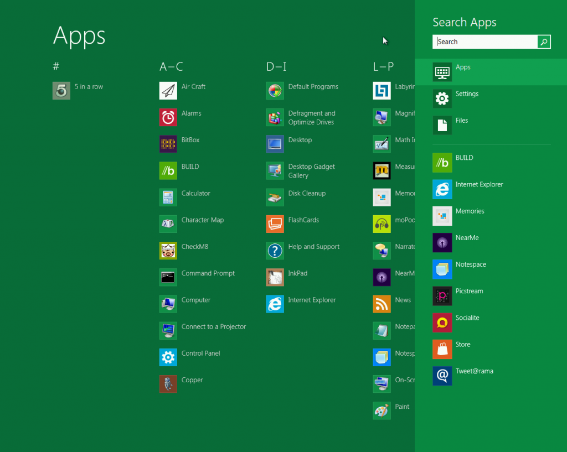This screenshot has height=452, width=567.
Task: Open Default Programs icon
Action: (x=275, y=90)
